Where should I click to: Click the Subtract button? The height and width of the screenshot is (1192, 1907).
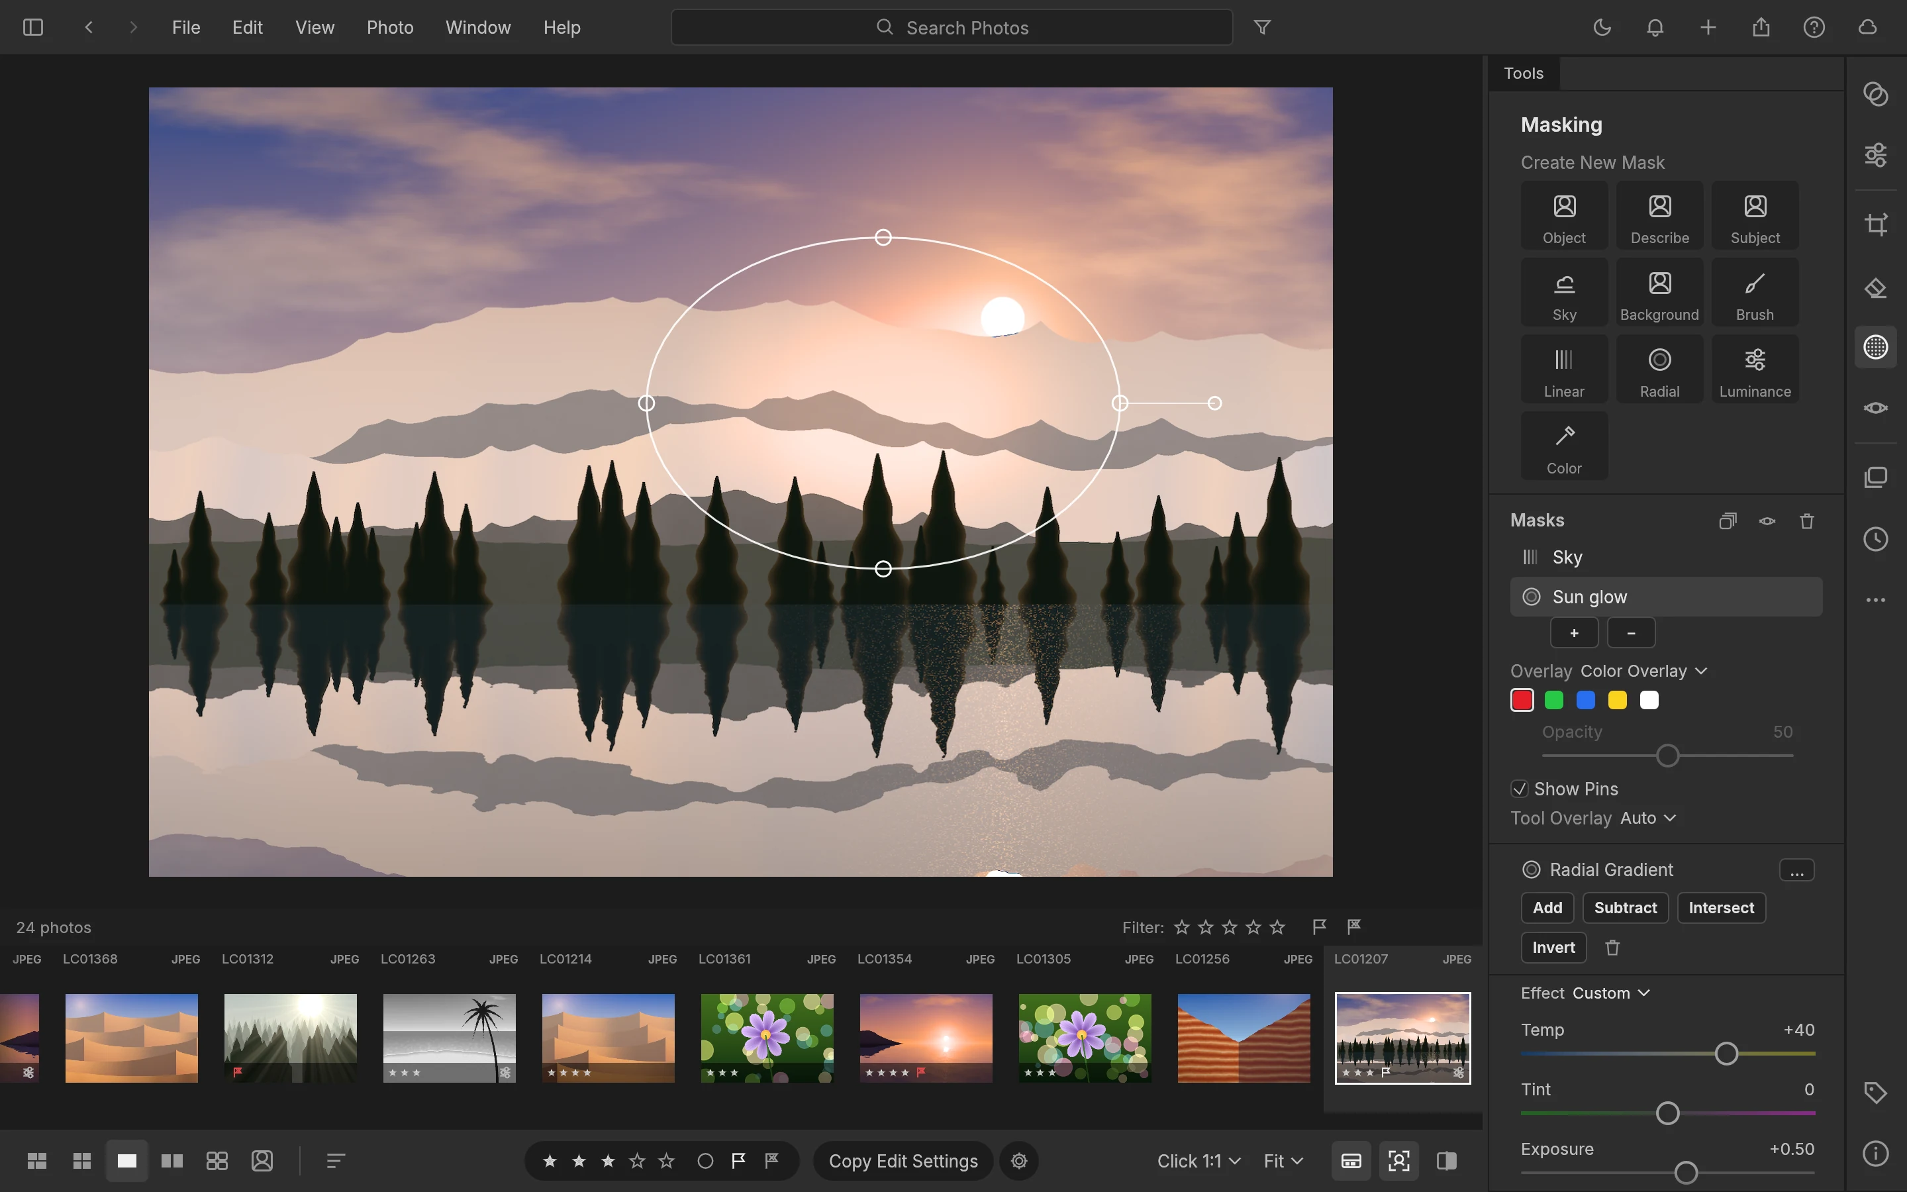tap(1625, 908)
